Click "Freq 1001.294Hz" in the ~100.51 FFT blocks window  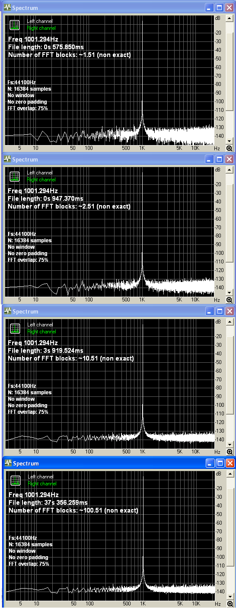click(x=33, y=494)
